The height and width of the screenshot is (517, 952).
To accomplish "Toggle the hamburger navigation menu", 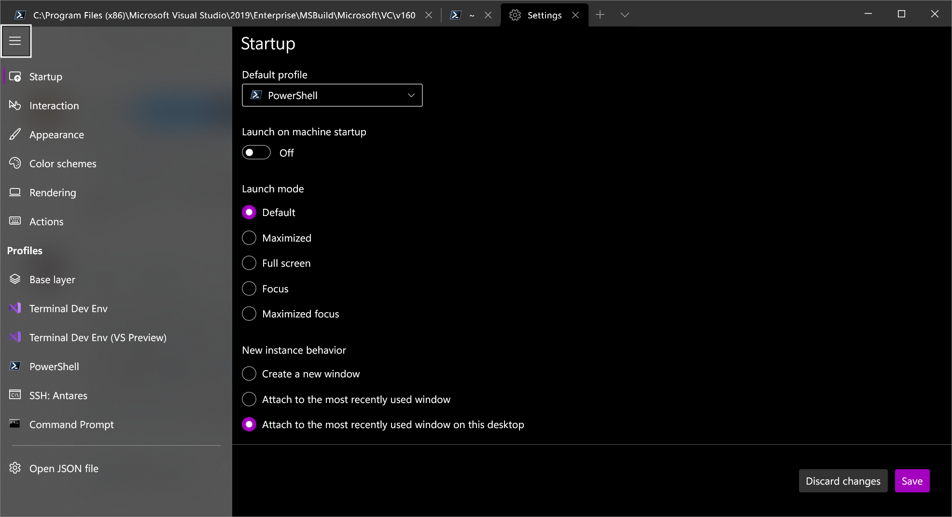I will point(15,41).
